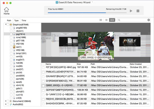The width and height of the screenshot is (154, 109).
Task: Click the wmf file type icon
Action: [x=14, y=56]
